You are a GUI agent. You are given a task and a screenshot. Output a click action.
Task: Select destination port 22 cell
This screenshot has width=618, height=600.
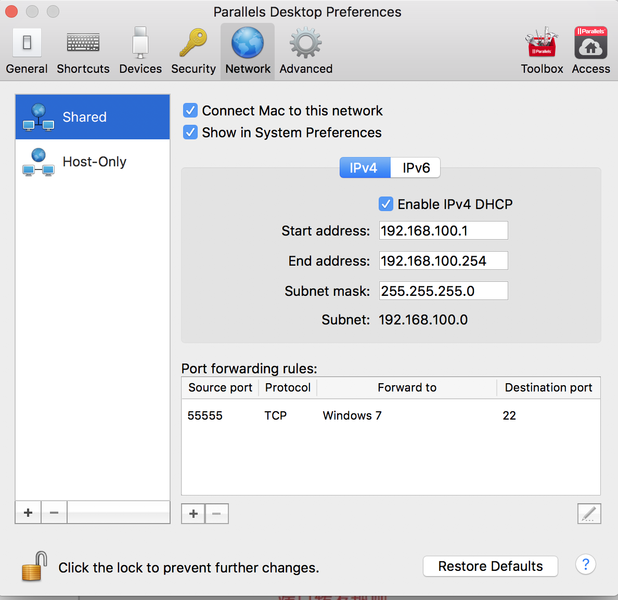509,415
